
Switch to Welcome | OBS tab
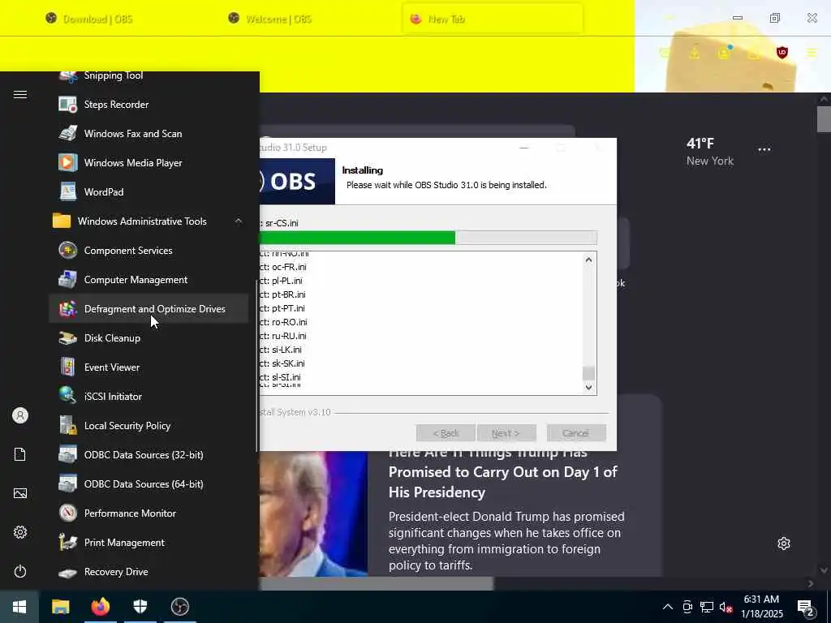[x=279, y=19]
